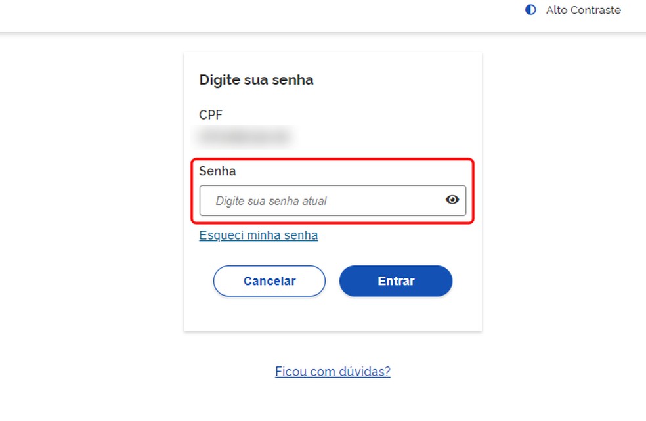Screen dimensions: 646x421
Task: Show the typed password using the eye symbol
Action: click(452, 200)
